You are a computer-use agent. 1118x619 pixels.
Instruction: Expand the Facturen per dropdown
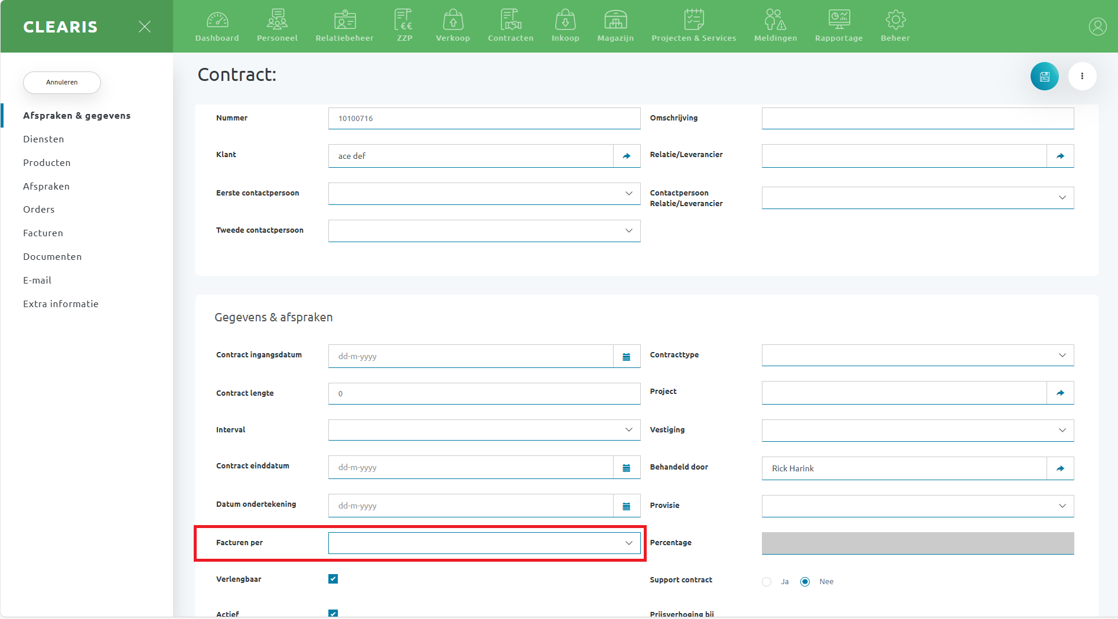point(484,543)
